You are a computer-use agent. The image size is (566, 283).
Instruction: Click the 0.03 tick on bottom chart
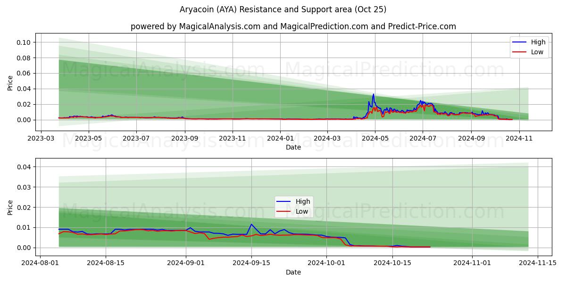(x=24, y=187)
